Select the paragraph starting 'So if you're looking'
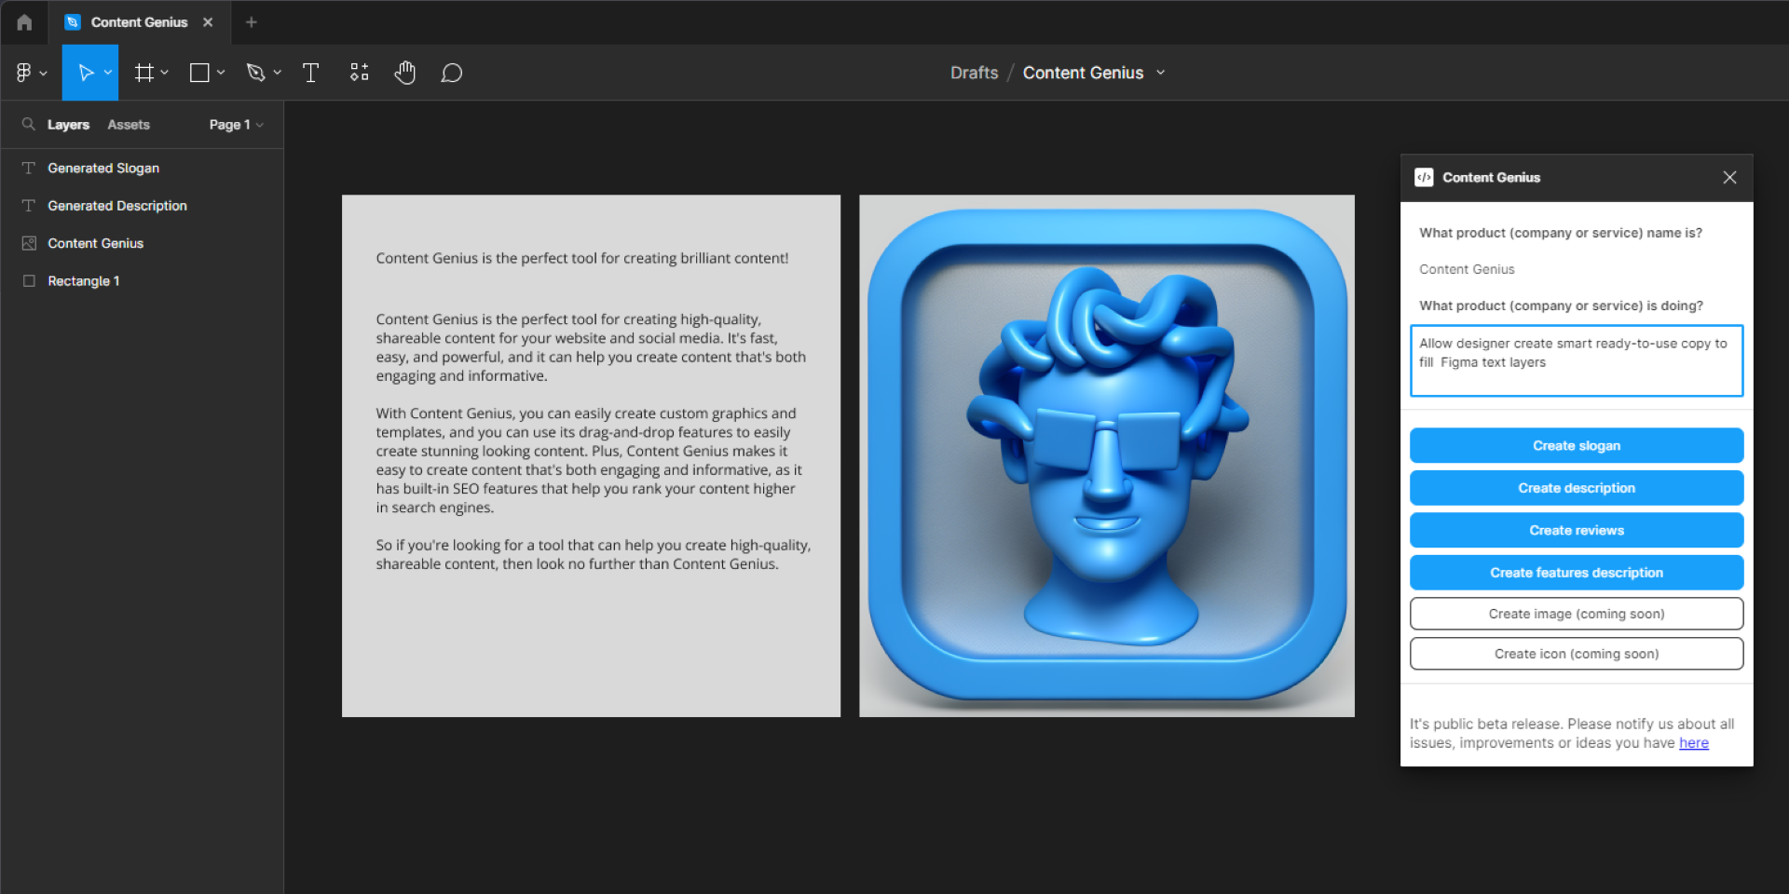The image size is (1789, 894). (594, 554)
